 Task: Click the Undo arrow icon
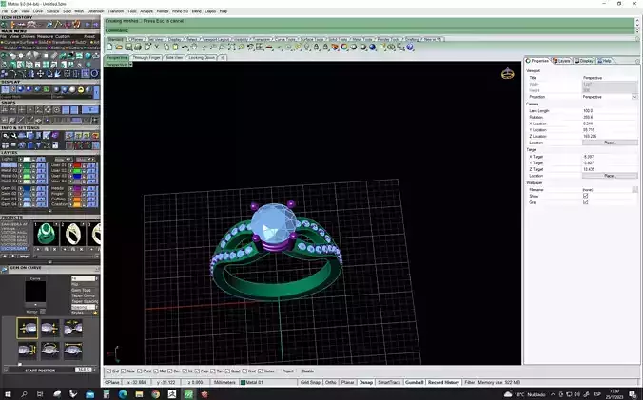tap(185, 48)
